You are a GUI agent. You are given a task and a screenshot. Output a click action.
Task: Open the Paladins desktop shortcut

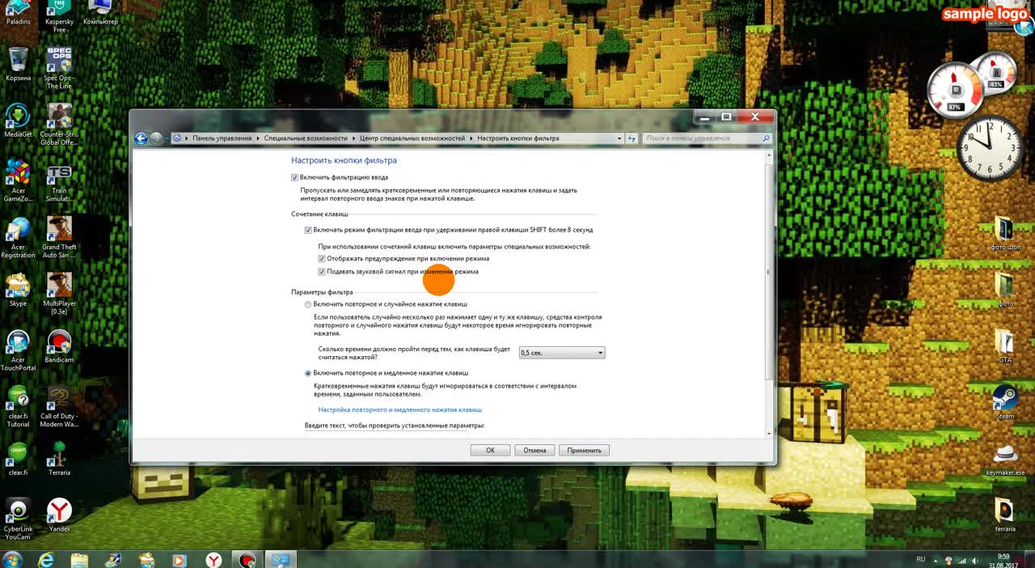(x=18, y=12)
